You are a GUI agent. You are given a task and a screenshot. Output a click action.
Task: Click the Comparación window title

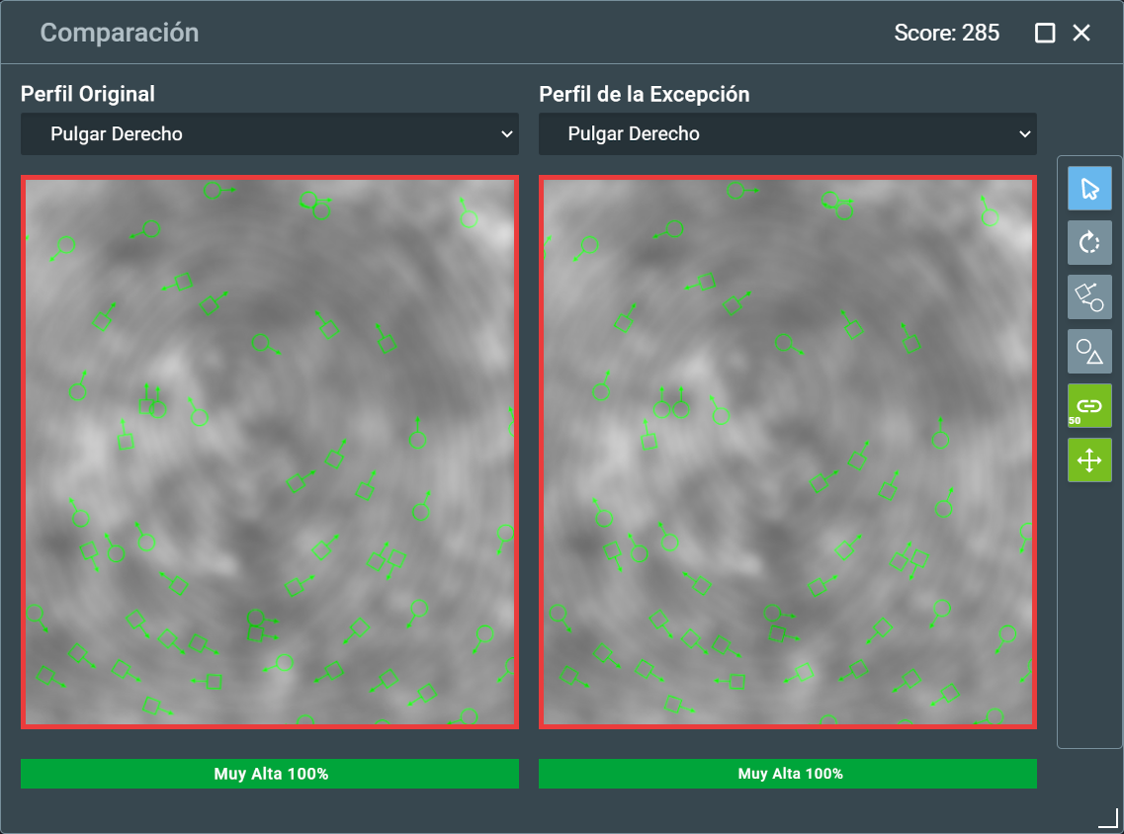coord(119,33)
